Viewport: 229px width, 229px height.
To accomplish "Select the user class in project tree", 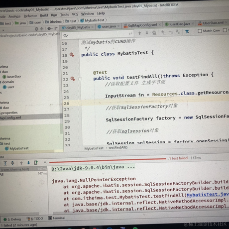I will (8, 87).
